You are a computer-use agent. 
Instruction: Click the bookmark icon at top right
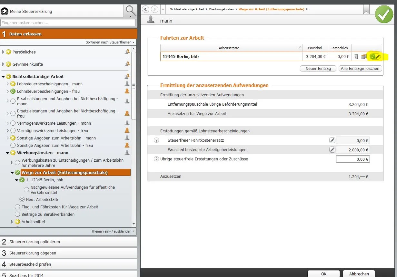(366, 9)
